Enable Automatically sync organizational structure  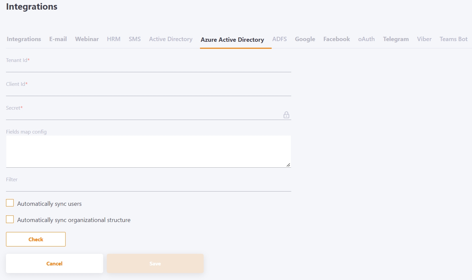[x=10, y=219]
